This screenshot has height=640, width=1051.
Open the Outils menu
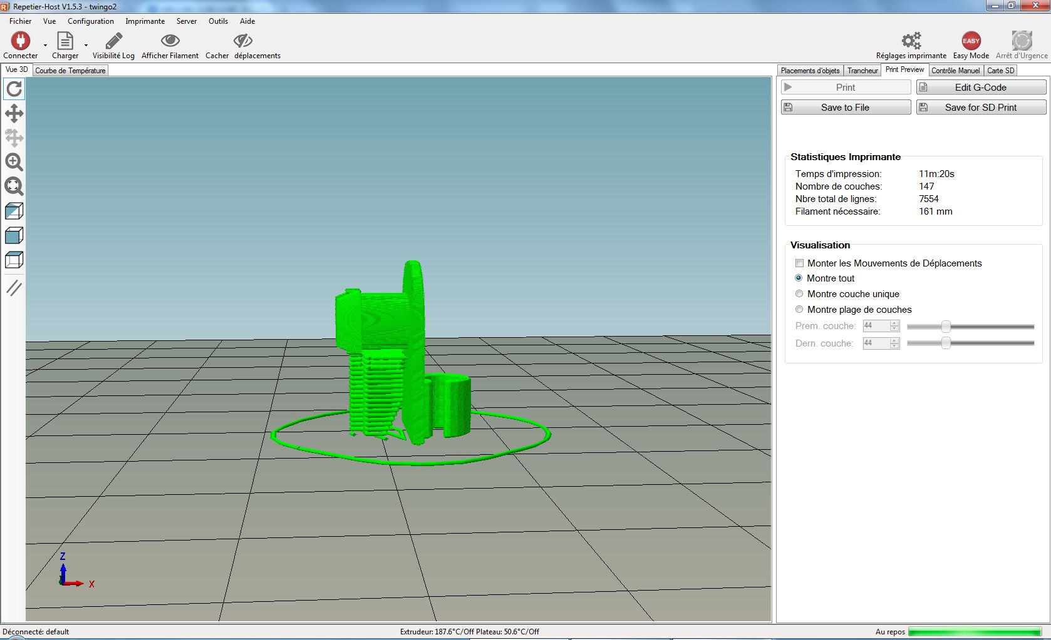point(219,21)
